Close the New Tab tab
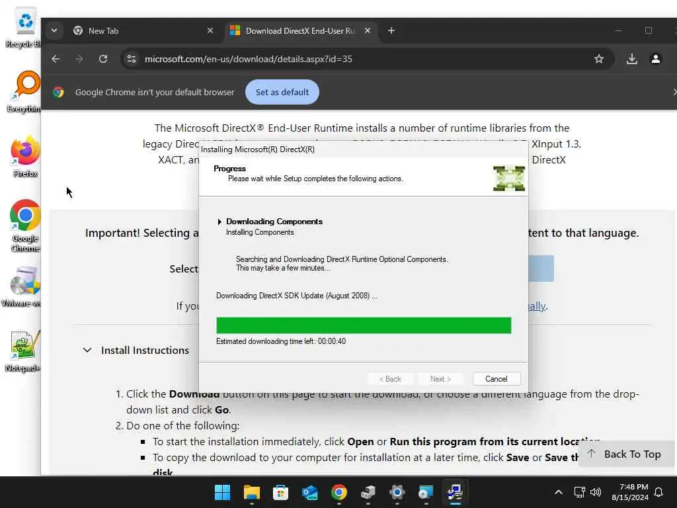This screenshot has width=677, height=508. tap(210, 30)
